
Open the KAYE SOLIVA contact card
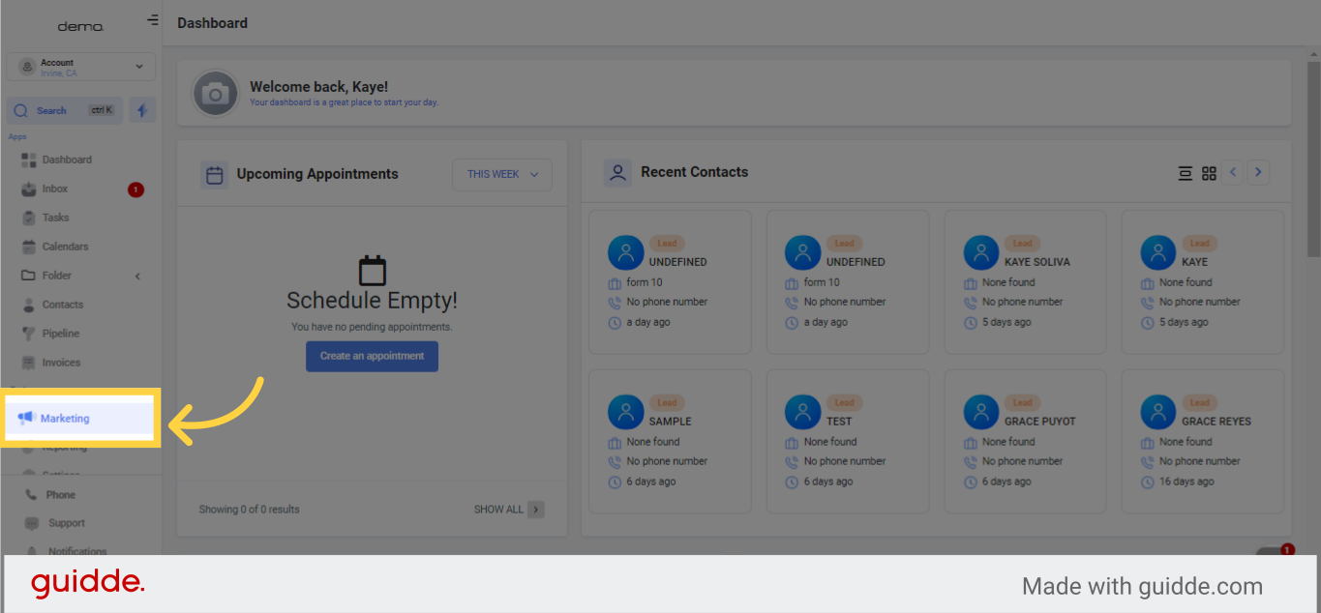(1025, 282)
